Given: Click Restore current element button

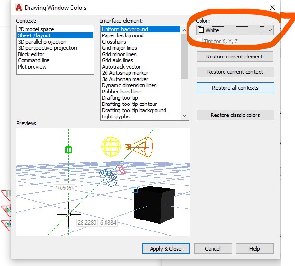Looking at the screenshot, I should (x=235, y=57).
